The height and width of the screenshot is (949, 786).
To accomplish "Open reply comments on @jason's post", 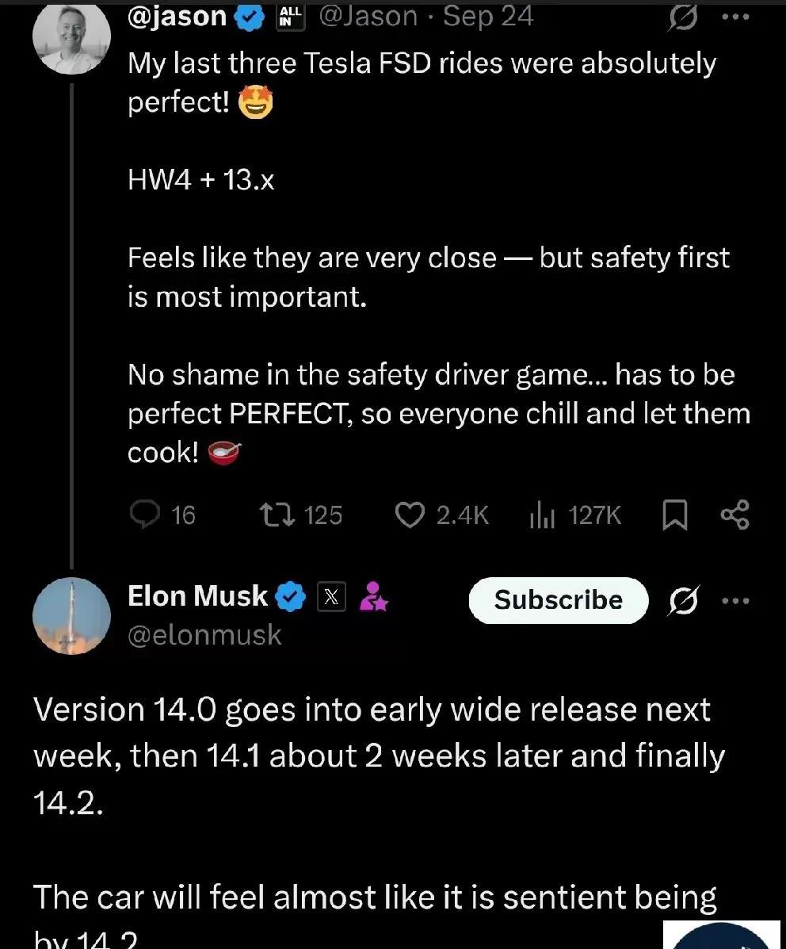I will click(x=144, y=516).
